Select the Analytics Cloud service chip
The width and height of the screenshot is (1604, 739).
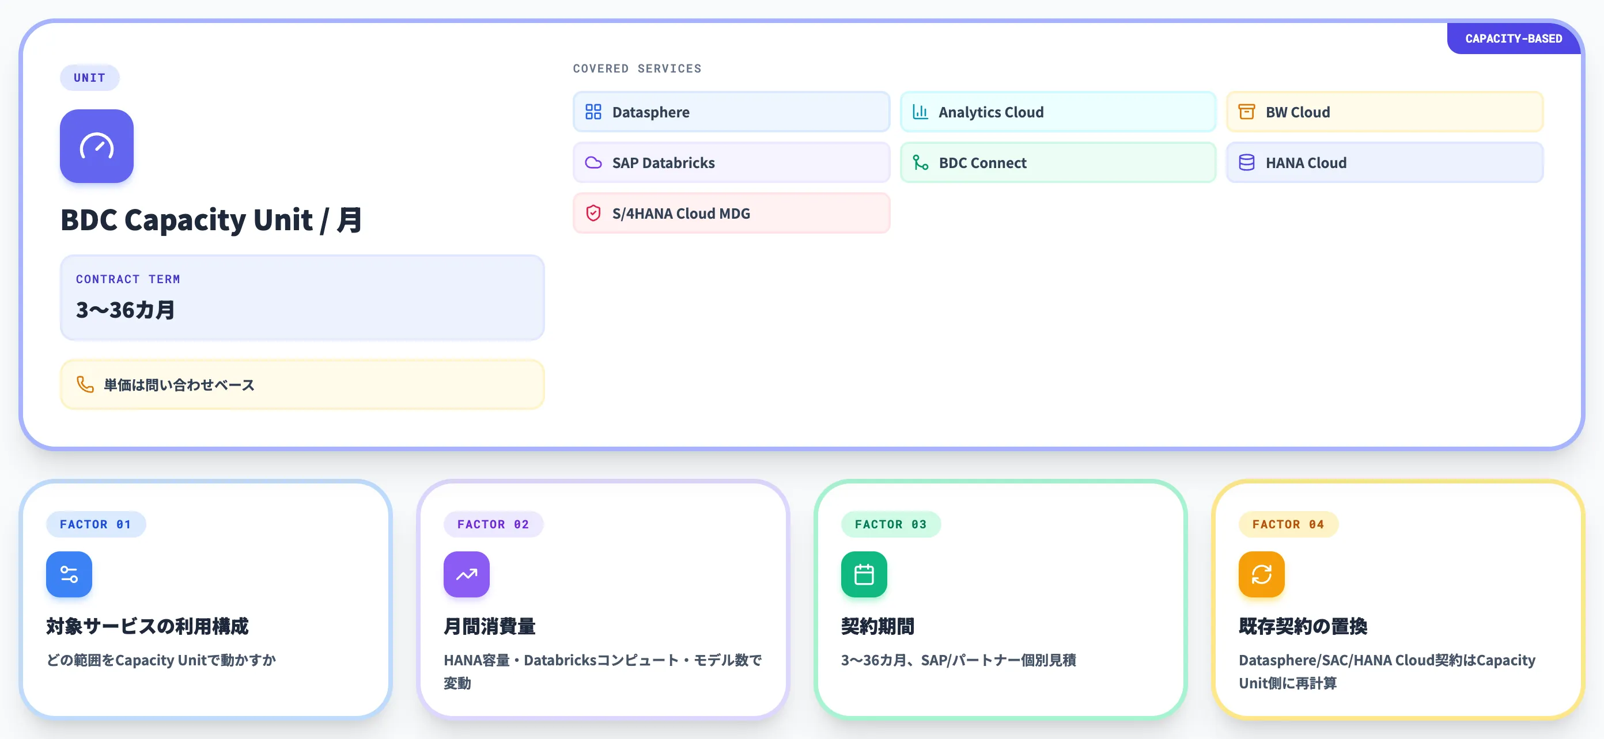(1057, 112)
